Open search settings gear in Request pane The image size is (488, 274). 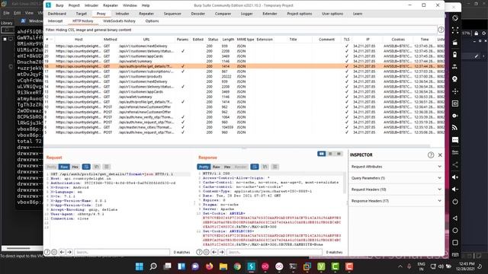54,252
